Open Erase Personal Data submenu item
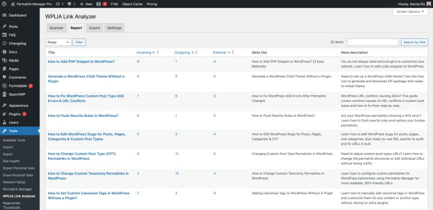 click(18, 175)
